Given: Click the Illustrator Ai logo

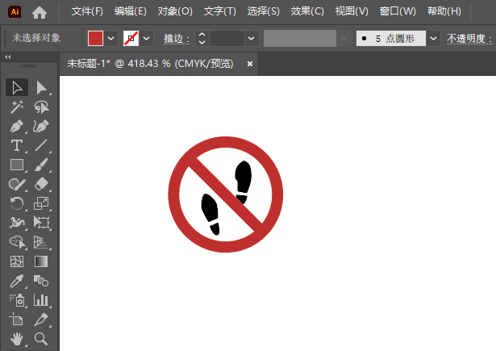Looking at the screenshot, I should (15, 12).
